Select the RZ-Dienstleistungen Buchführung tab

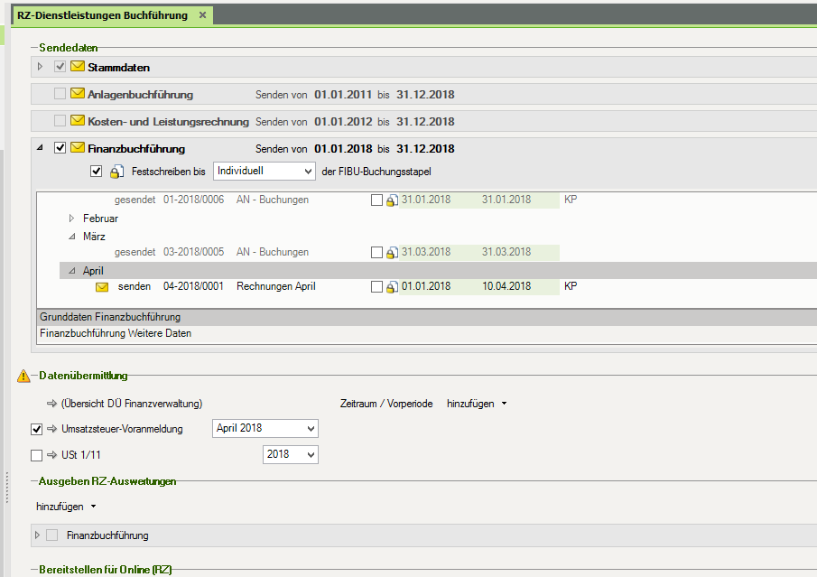coord(102,15)
